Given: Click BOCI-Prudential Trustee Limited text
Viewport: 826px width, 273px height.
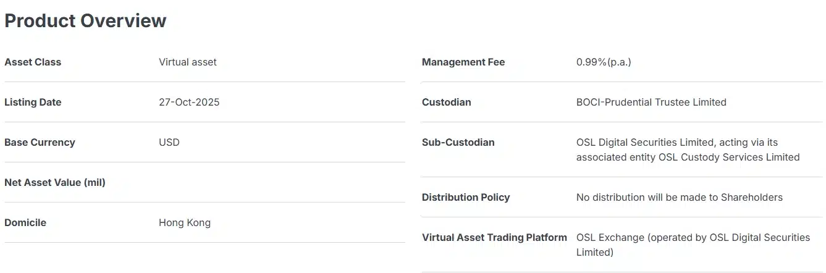Looking at the screenshot, I should click(x=651, y=102).
